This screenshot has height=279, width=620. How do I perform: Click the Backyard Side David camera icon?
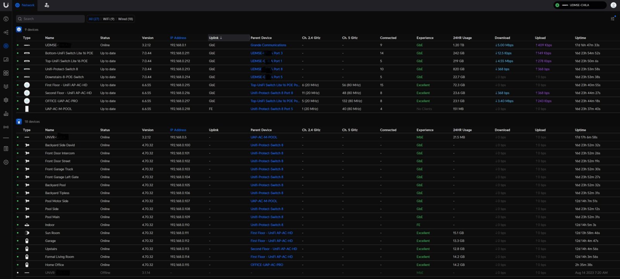coord(27,145)
